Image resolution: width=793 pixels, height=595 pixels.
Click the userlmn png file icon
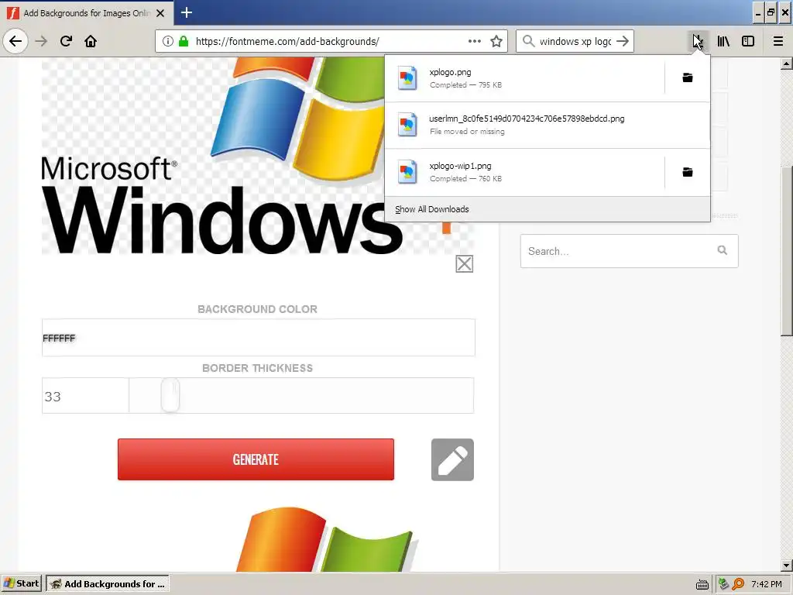407,125
